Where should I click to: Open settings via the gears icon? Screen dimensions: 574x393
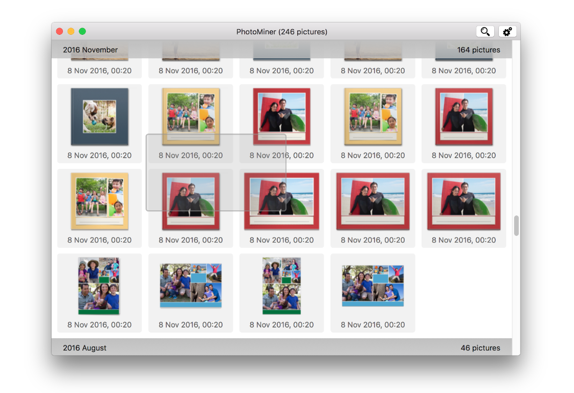tap(507, 32)
